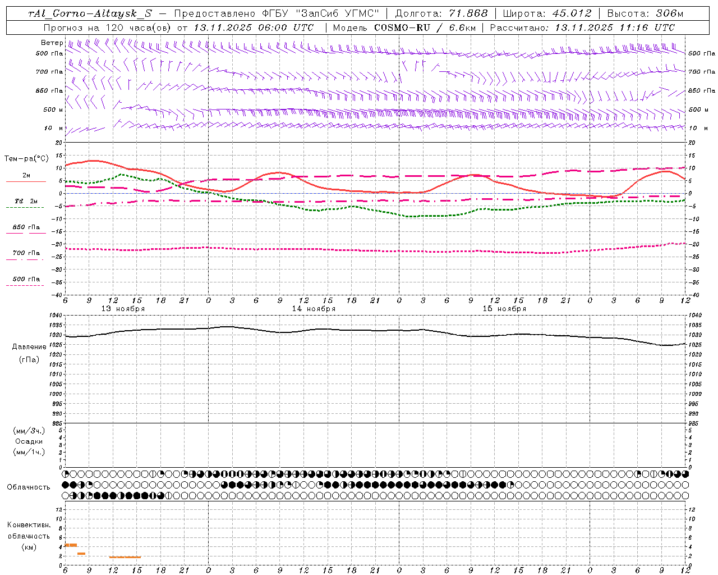Image resolution: width=718 pixels, height=575 pixels.
Task: Click the Давление pressure panel label
Action: (29, 347)
